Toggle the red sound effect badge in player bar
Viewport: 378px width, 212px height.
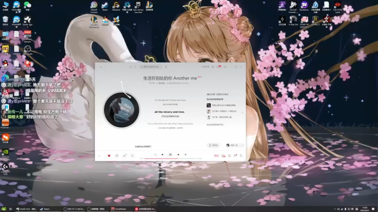pyautogui.click(x=216, y=156)
